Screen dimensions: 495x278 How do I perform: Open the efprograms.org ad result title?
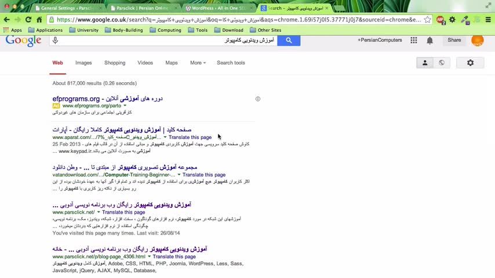107,99
